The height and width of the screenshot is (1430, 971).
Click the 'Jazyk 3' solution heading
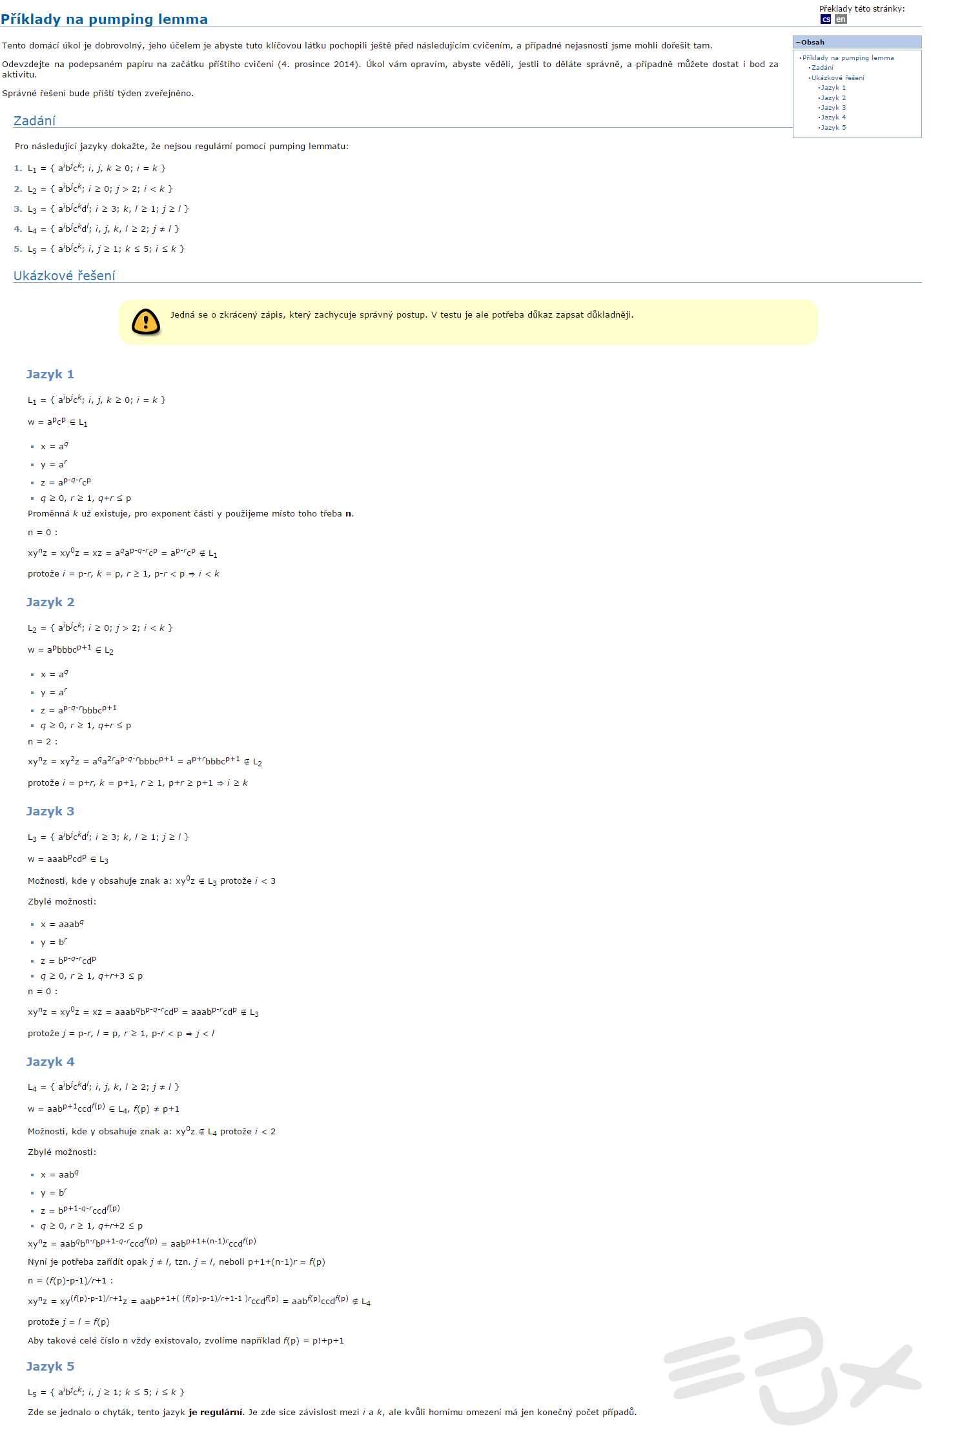tap(50, 812)
